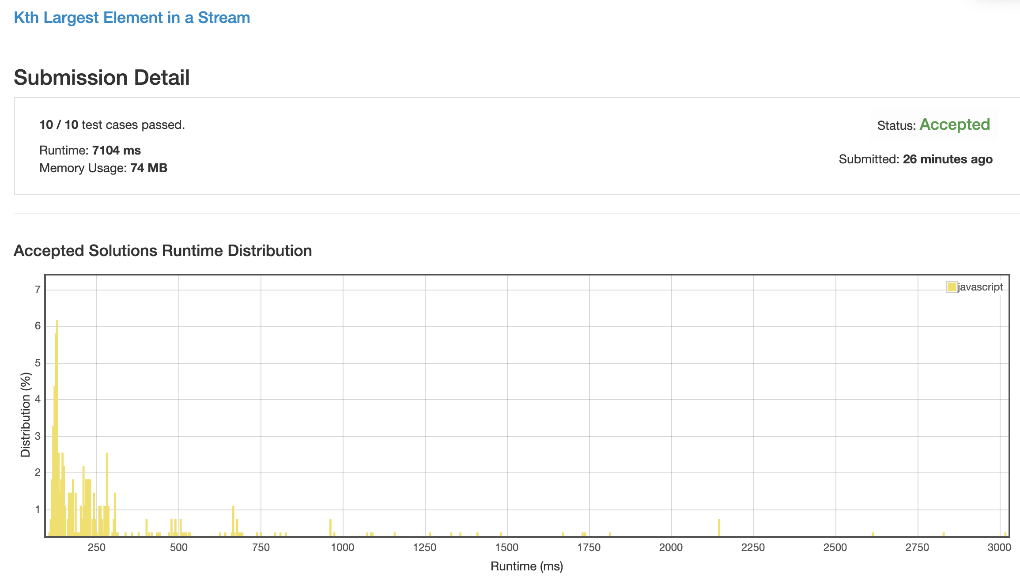This screenshot has height=581, width=1020.
Task: Click the x-axis label 1500
Action: point(507,547)
